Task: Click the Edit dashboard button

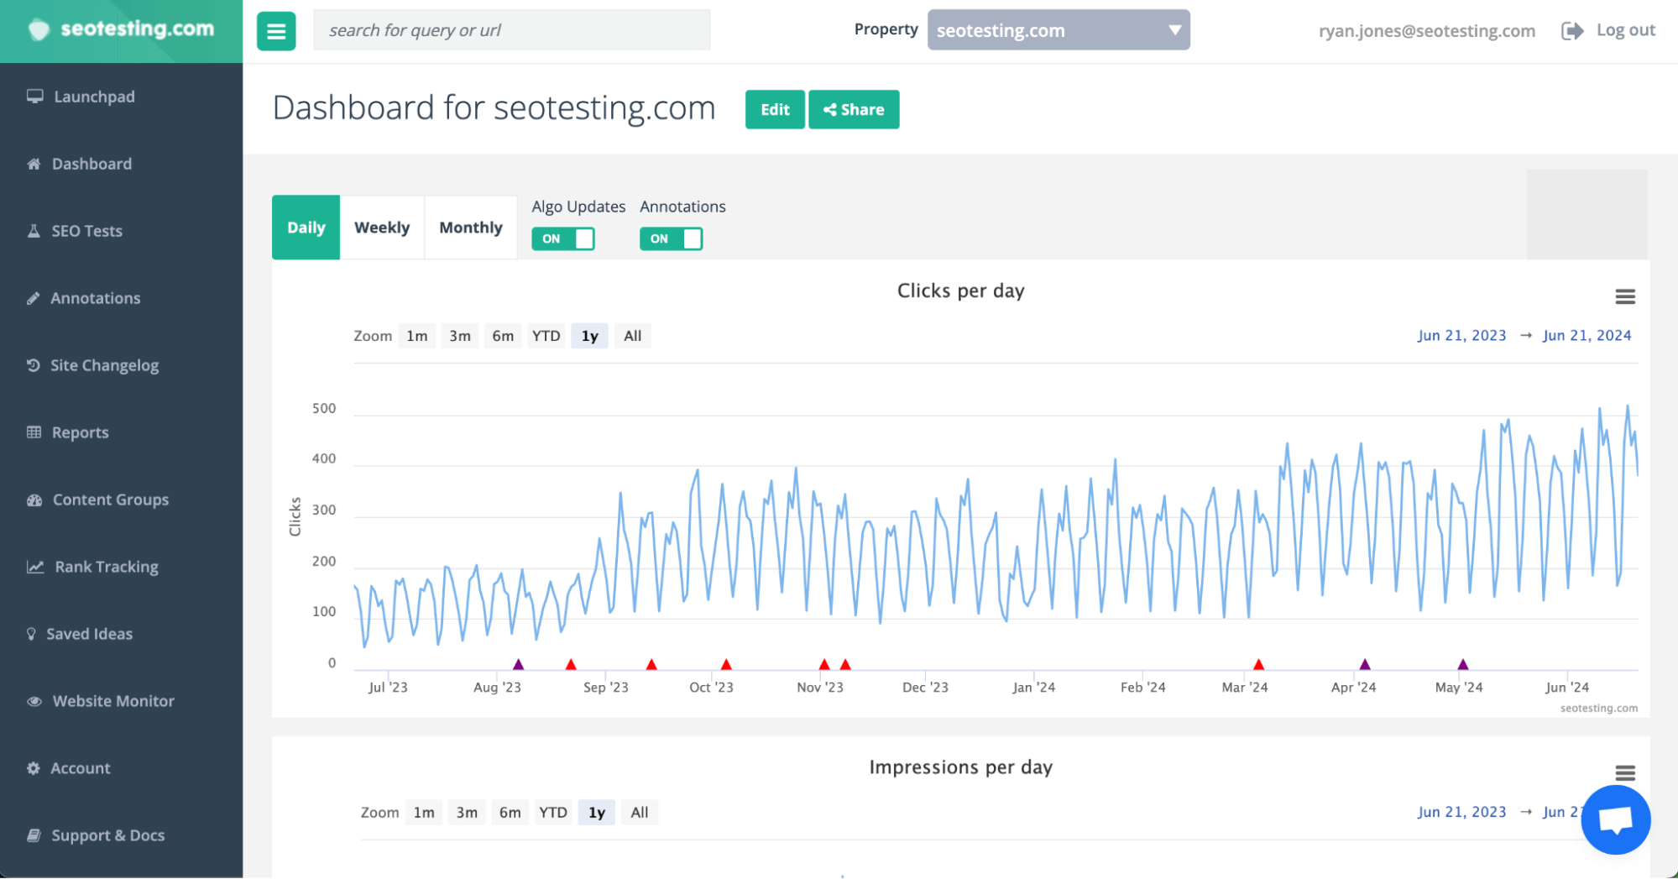Action: click(775, 109)
